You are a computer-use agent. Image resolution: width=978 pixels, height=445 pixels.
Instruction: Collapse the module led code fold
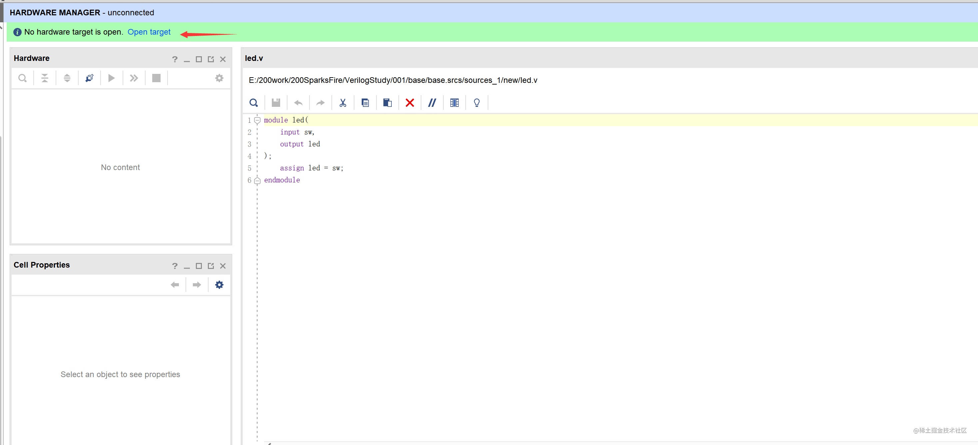257,120
